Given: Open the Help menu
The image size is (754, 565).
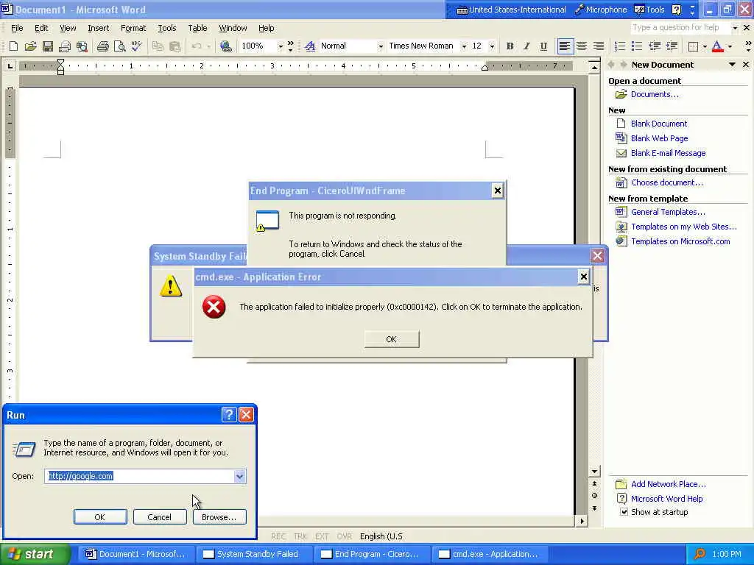Looking at the screenshot, I should [266, 28].
